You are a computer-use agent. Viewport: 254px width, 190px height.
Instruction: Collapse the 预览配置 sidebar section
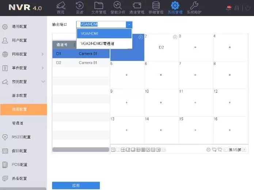point(43,82)
